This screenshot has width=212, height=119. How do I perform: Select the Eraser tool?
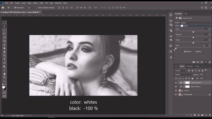[x=4, y=52]
